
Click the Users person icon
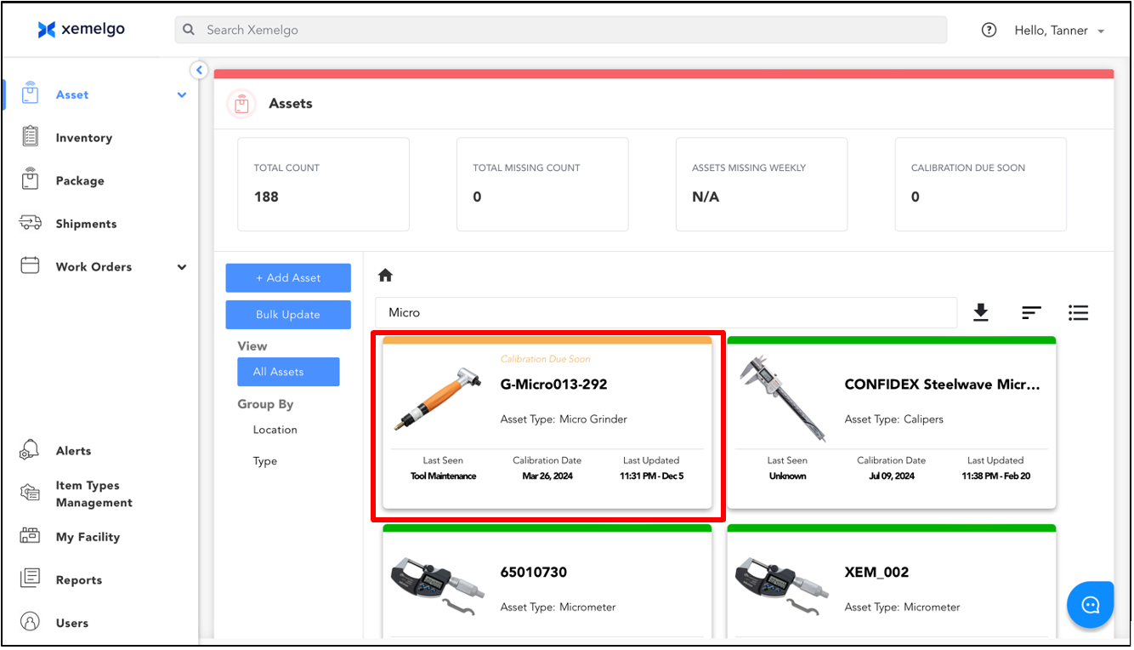(x=31, y=622)
